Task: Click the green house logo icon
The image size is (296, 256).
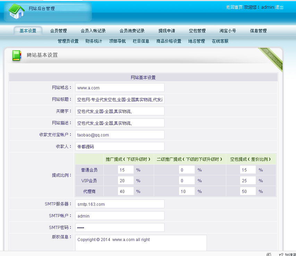Action: pos(16,11)
